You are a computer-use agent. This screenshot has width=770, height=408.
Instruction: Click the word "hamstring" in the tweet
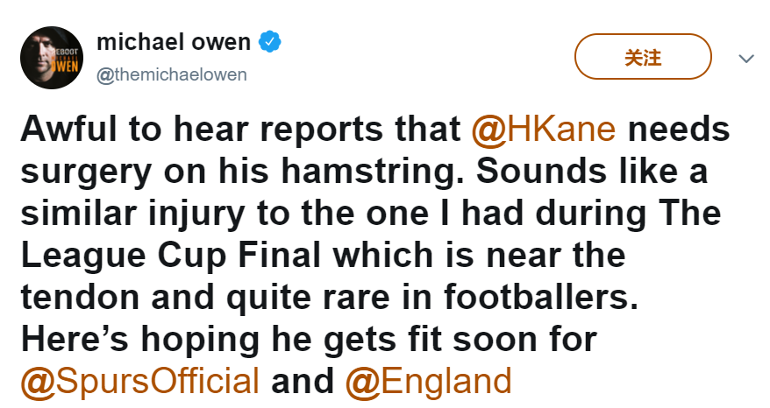[373, 172]
